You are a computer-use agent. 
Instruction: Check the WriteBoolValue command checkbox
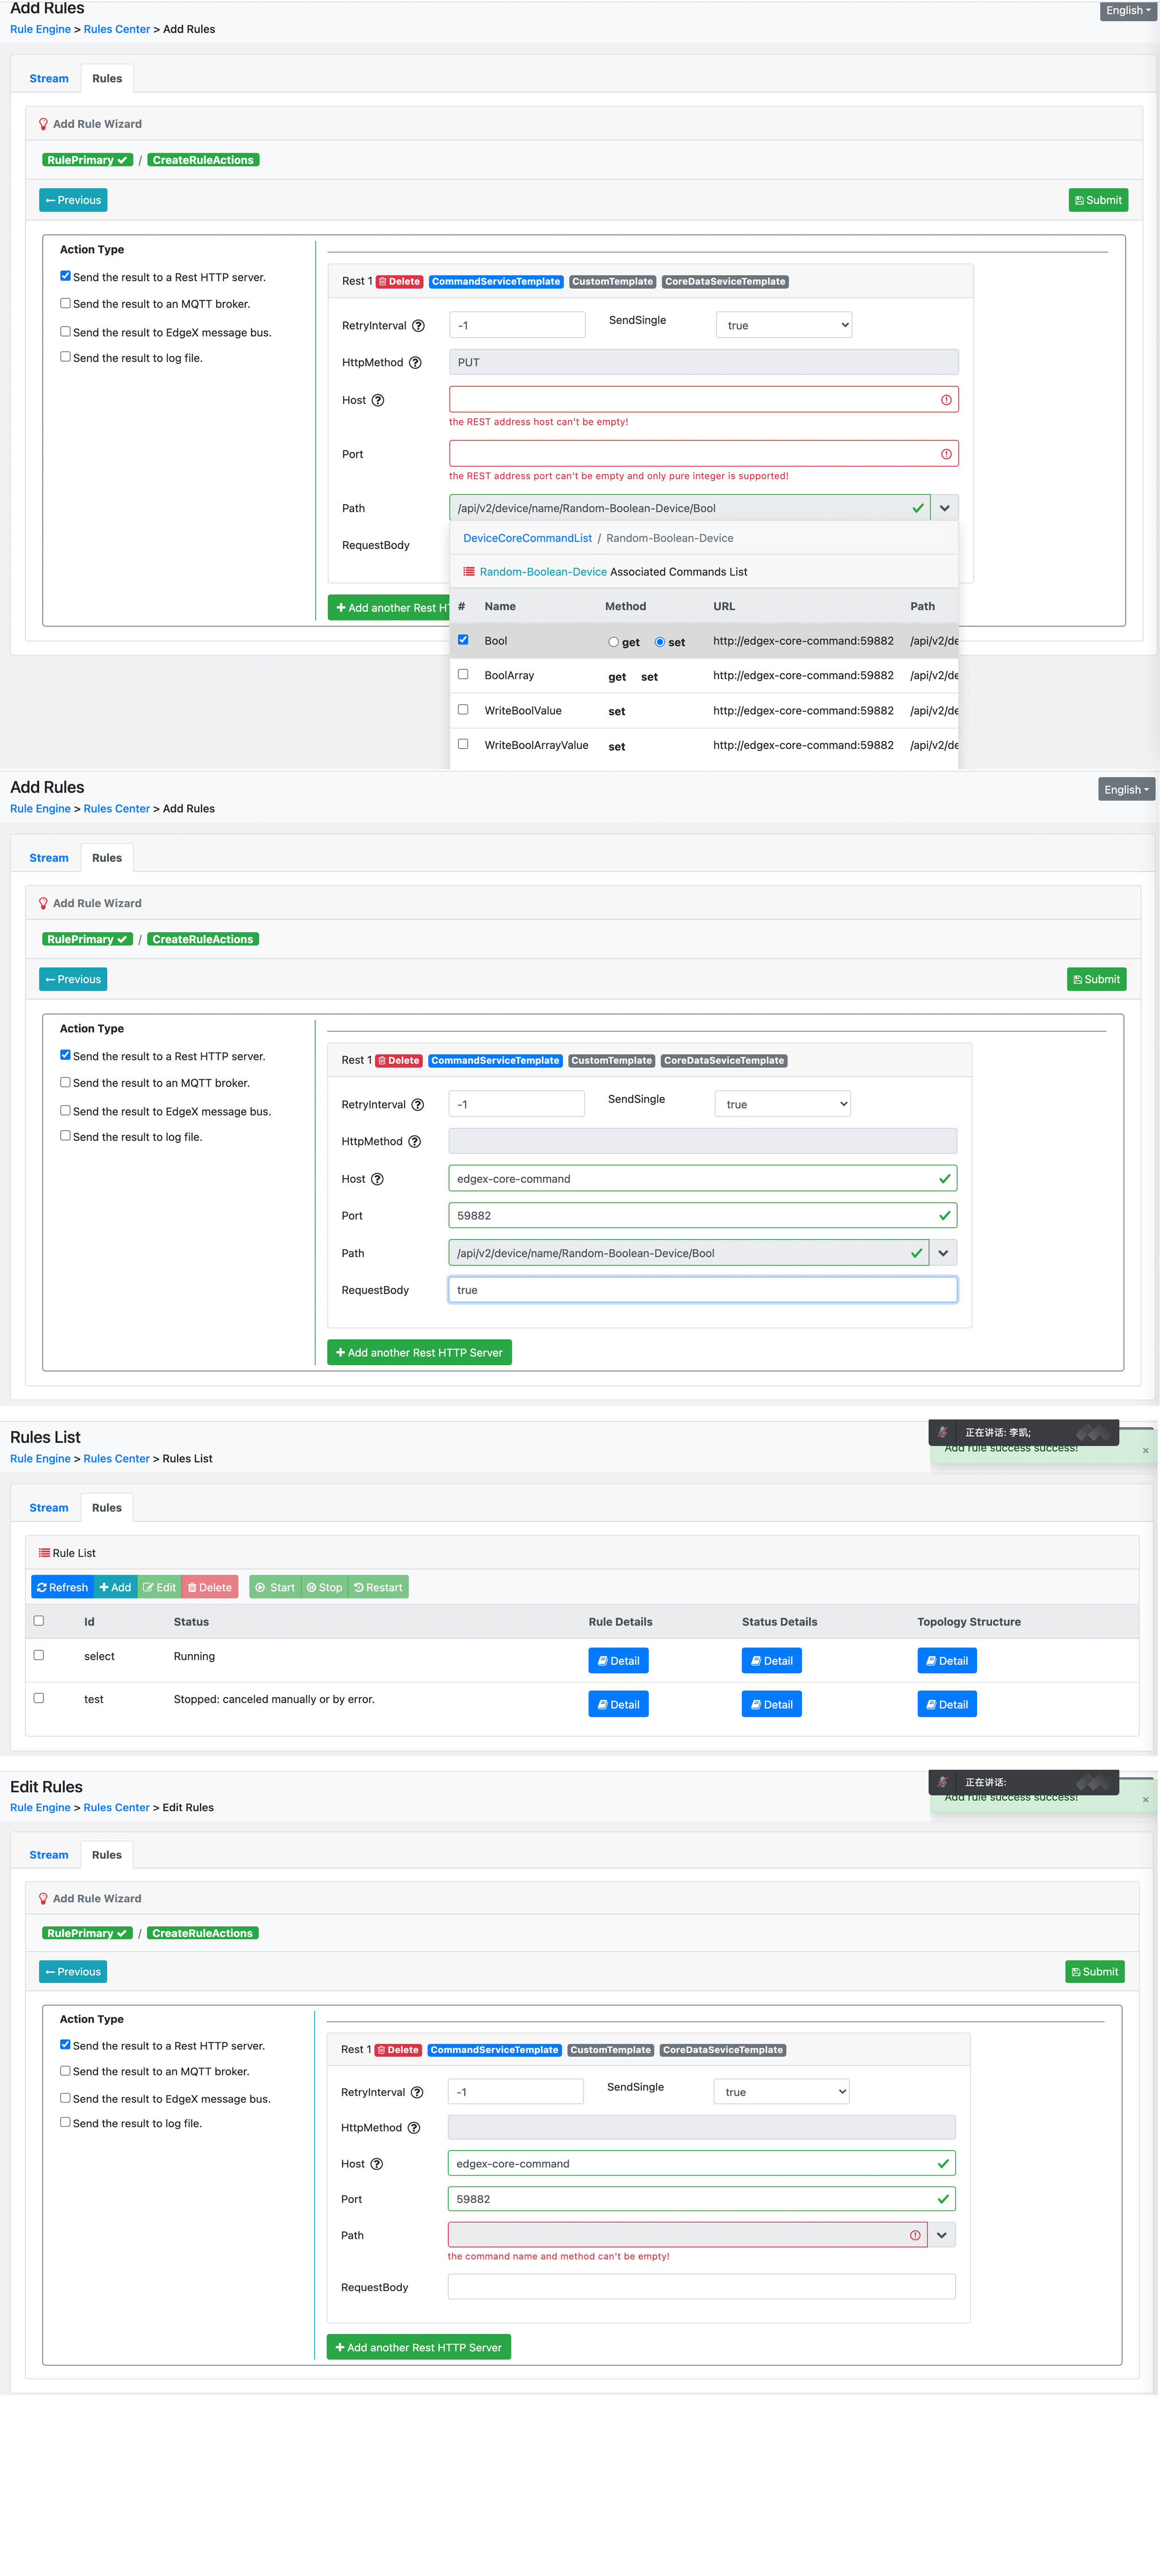(x=463, y=709)
